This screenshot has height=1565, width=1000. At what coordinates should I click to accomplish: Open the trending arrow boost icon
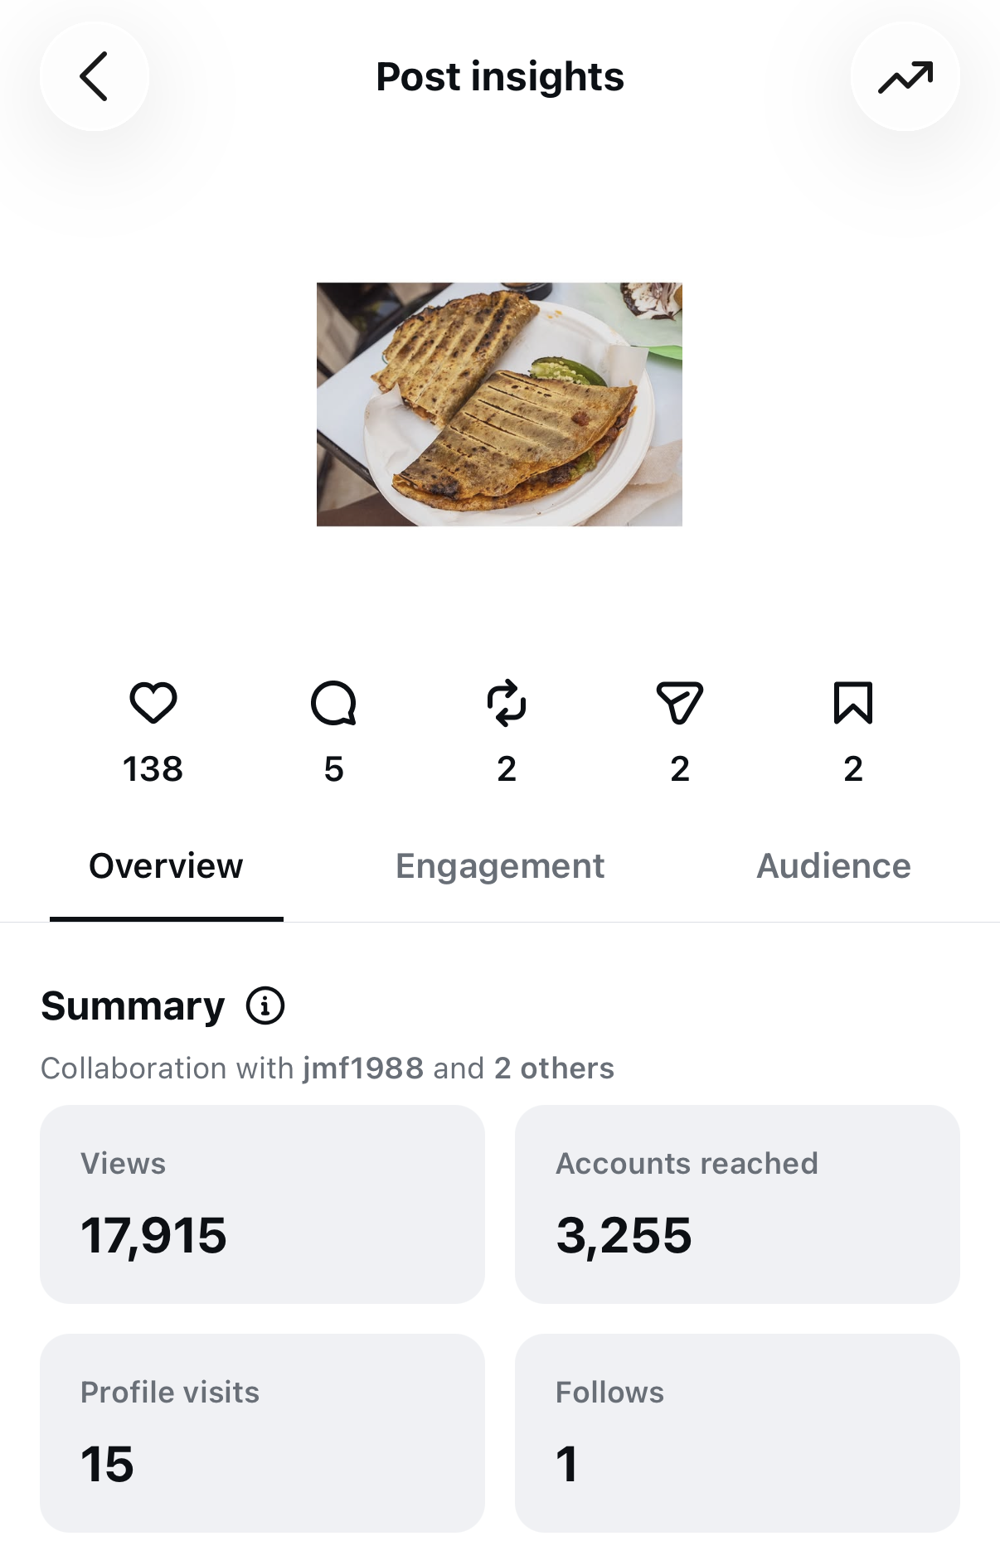click(x=905, y=76)
